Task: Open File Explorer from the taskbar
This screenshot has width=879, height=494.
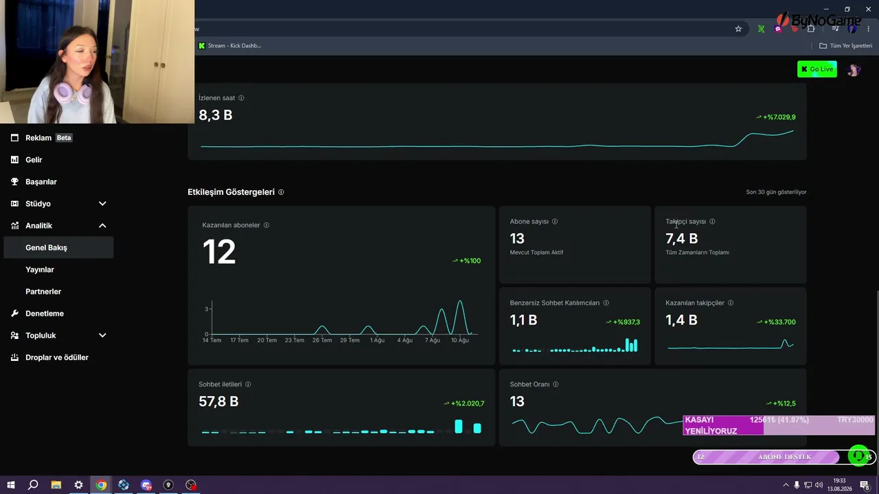Action: 56,485
